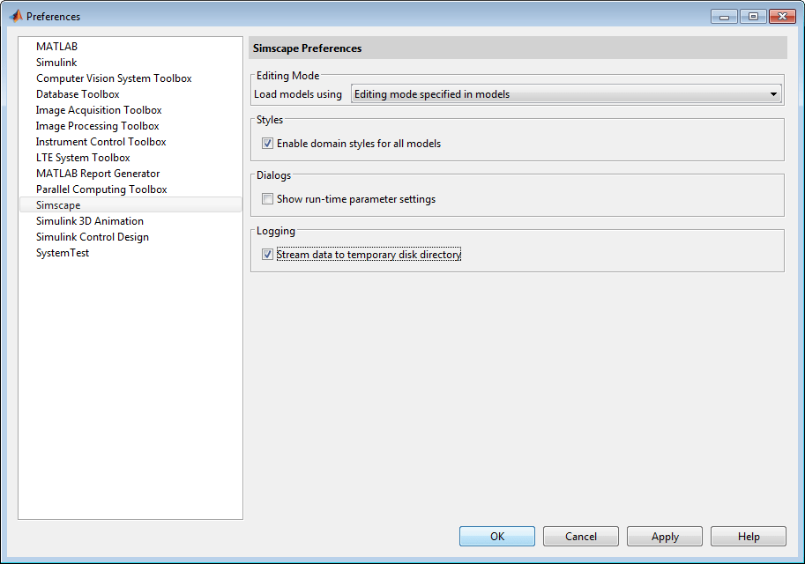
Task: Open Help for Simscape preferences
Action: [748, 537]
